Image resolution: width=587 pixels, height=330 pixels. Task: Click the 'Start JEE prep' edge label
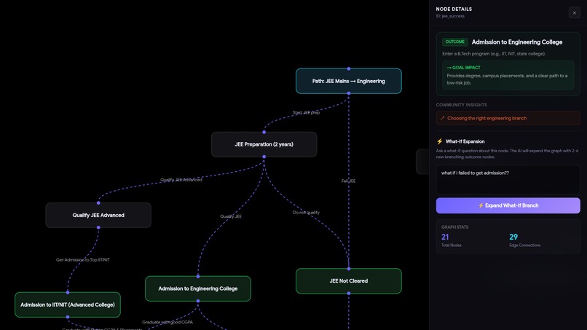306,113
